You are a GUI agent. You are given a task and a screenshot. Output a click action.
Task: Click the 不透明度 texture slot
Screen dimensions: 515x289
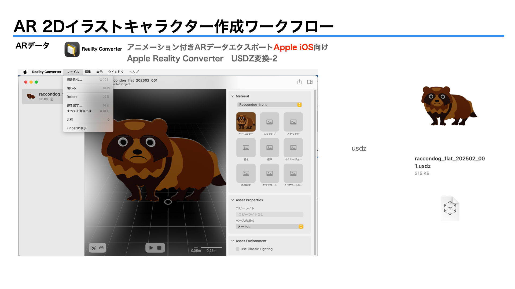246,173
